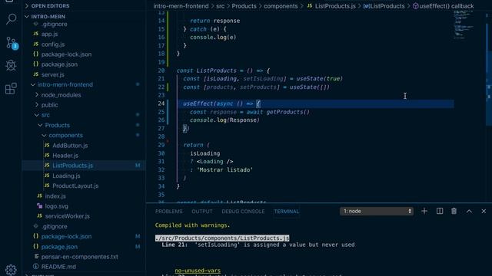The height and width of the screenshot is (276, 492).
Task: Switch to the OUTPUT tab
Action: [x=201, y=212]
